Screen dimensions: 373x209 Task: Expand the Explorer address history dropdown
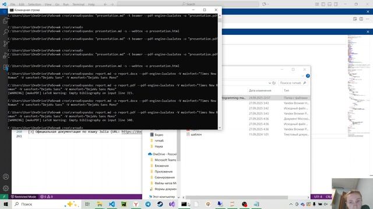click(x=270, y=83)
